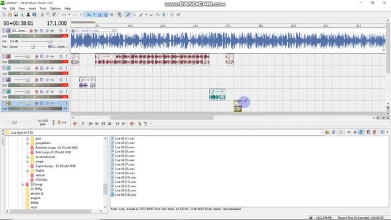Viewport: 391px width, 220px height.
Task: Open paint tool options dropdown arrow
Action: tap(147, 15)
